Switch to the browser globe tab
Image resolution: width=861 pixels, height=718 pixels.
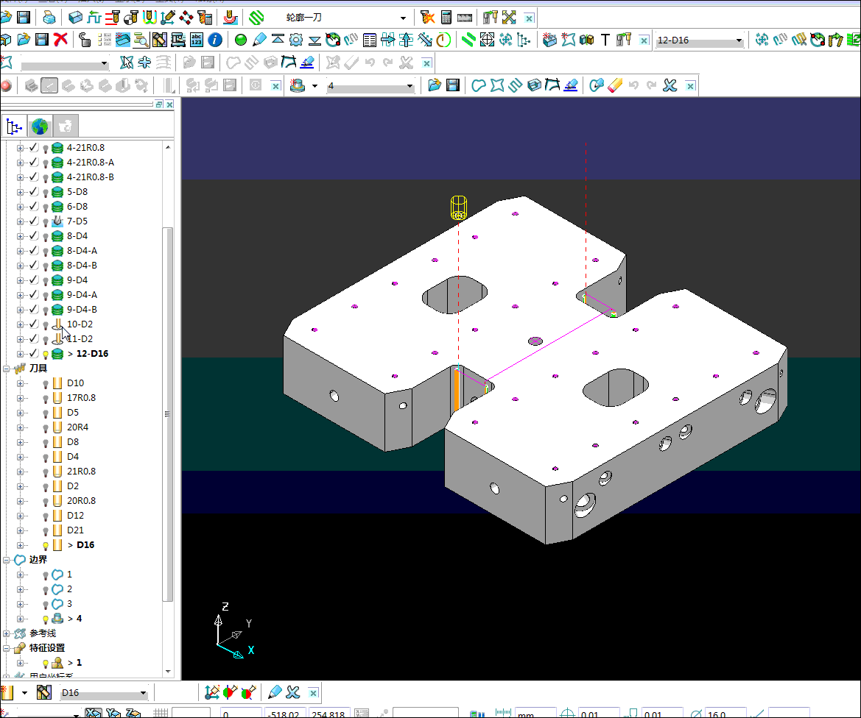pos(40,127)
